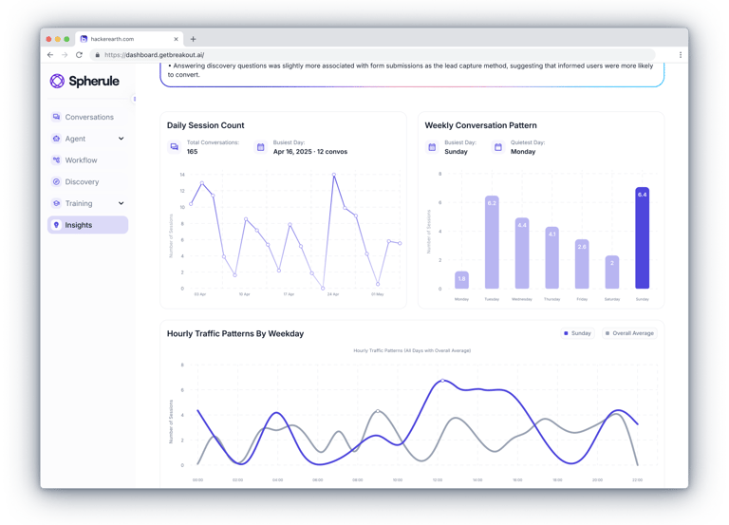Select the hackerearth.com browser tab
Viewport: 729px width, 525px height.
129,39
